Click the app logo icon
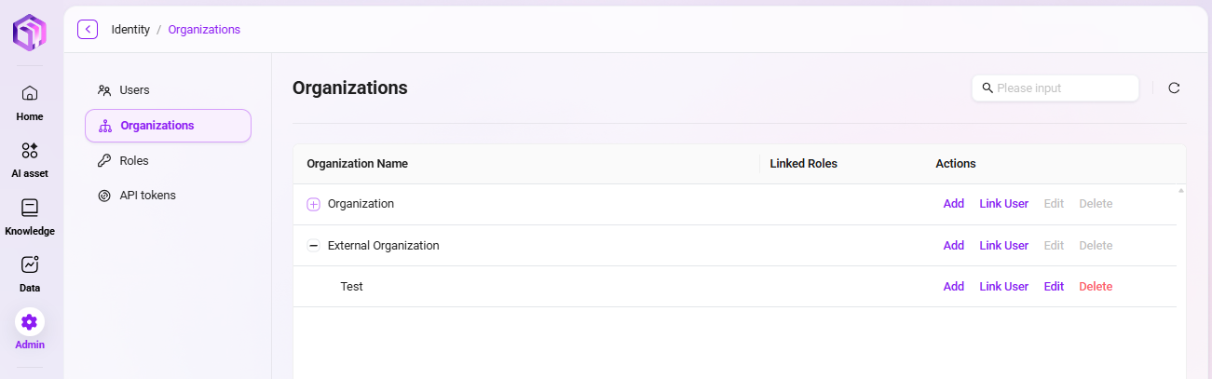This screenshot has width=1212, height=379. [29, 33]
